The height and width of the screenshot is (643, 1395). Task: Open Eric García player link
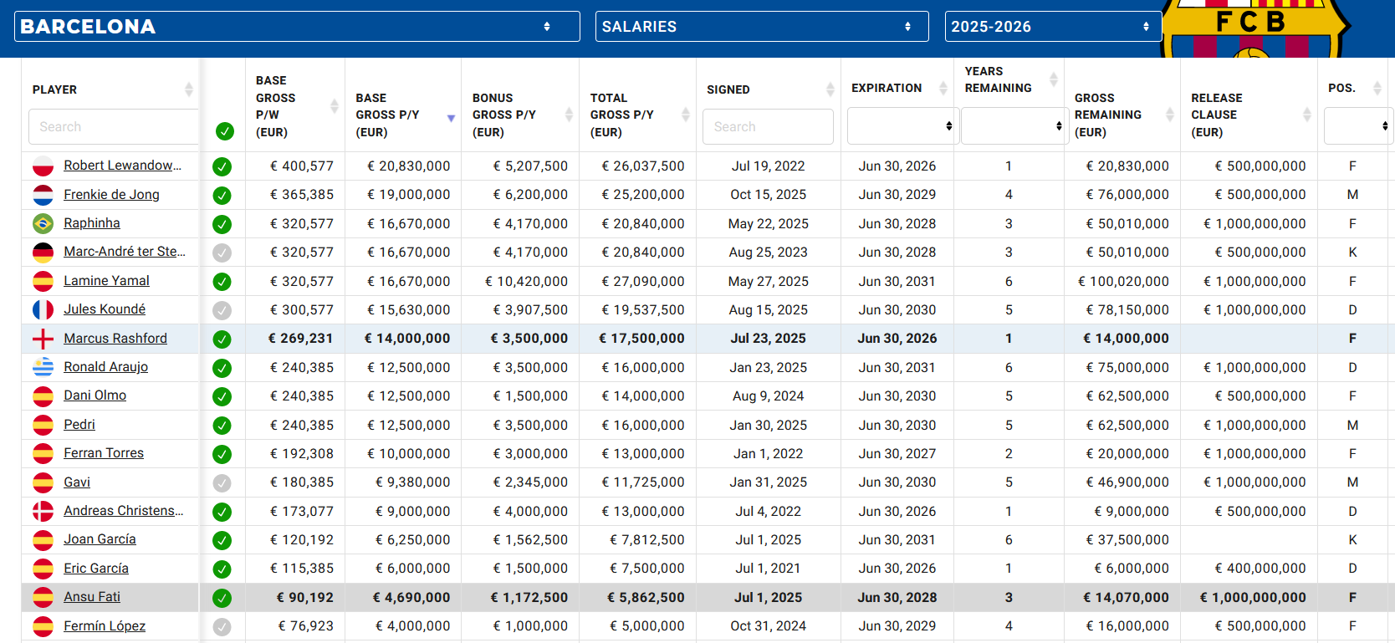(x=96, y=569)
